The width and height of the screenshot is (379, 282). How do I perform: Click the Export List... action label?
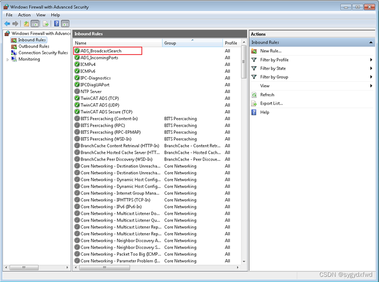point(272,104)
